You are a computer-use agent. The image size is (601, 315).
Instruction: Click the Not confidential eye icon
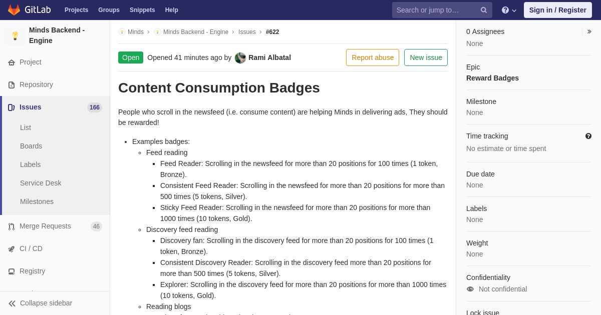click(x=470, y=289)
